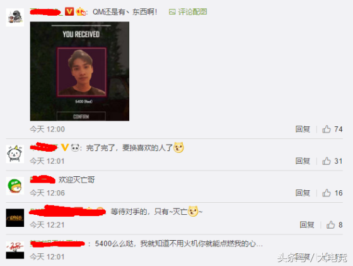The height and width of the screenshot is (266, 353).
Task: Open the white cat avatar profile
Action: (x=15, y=154)
